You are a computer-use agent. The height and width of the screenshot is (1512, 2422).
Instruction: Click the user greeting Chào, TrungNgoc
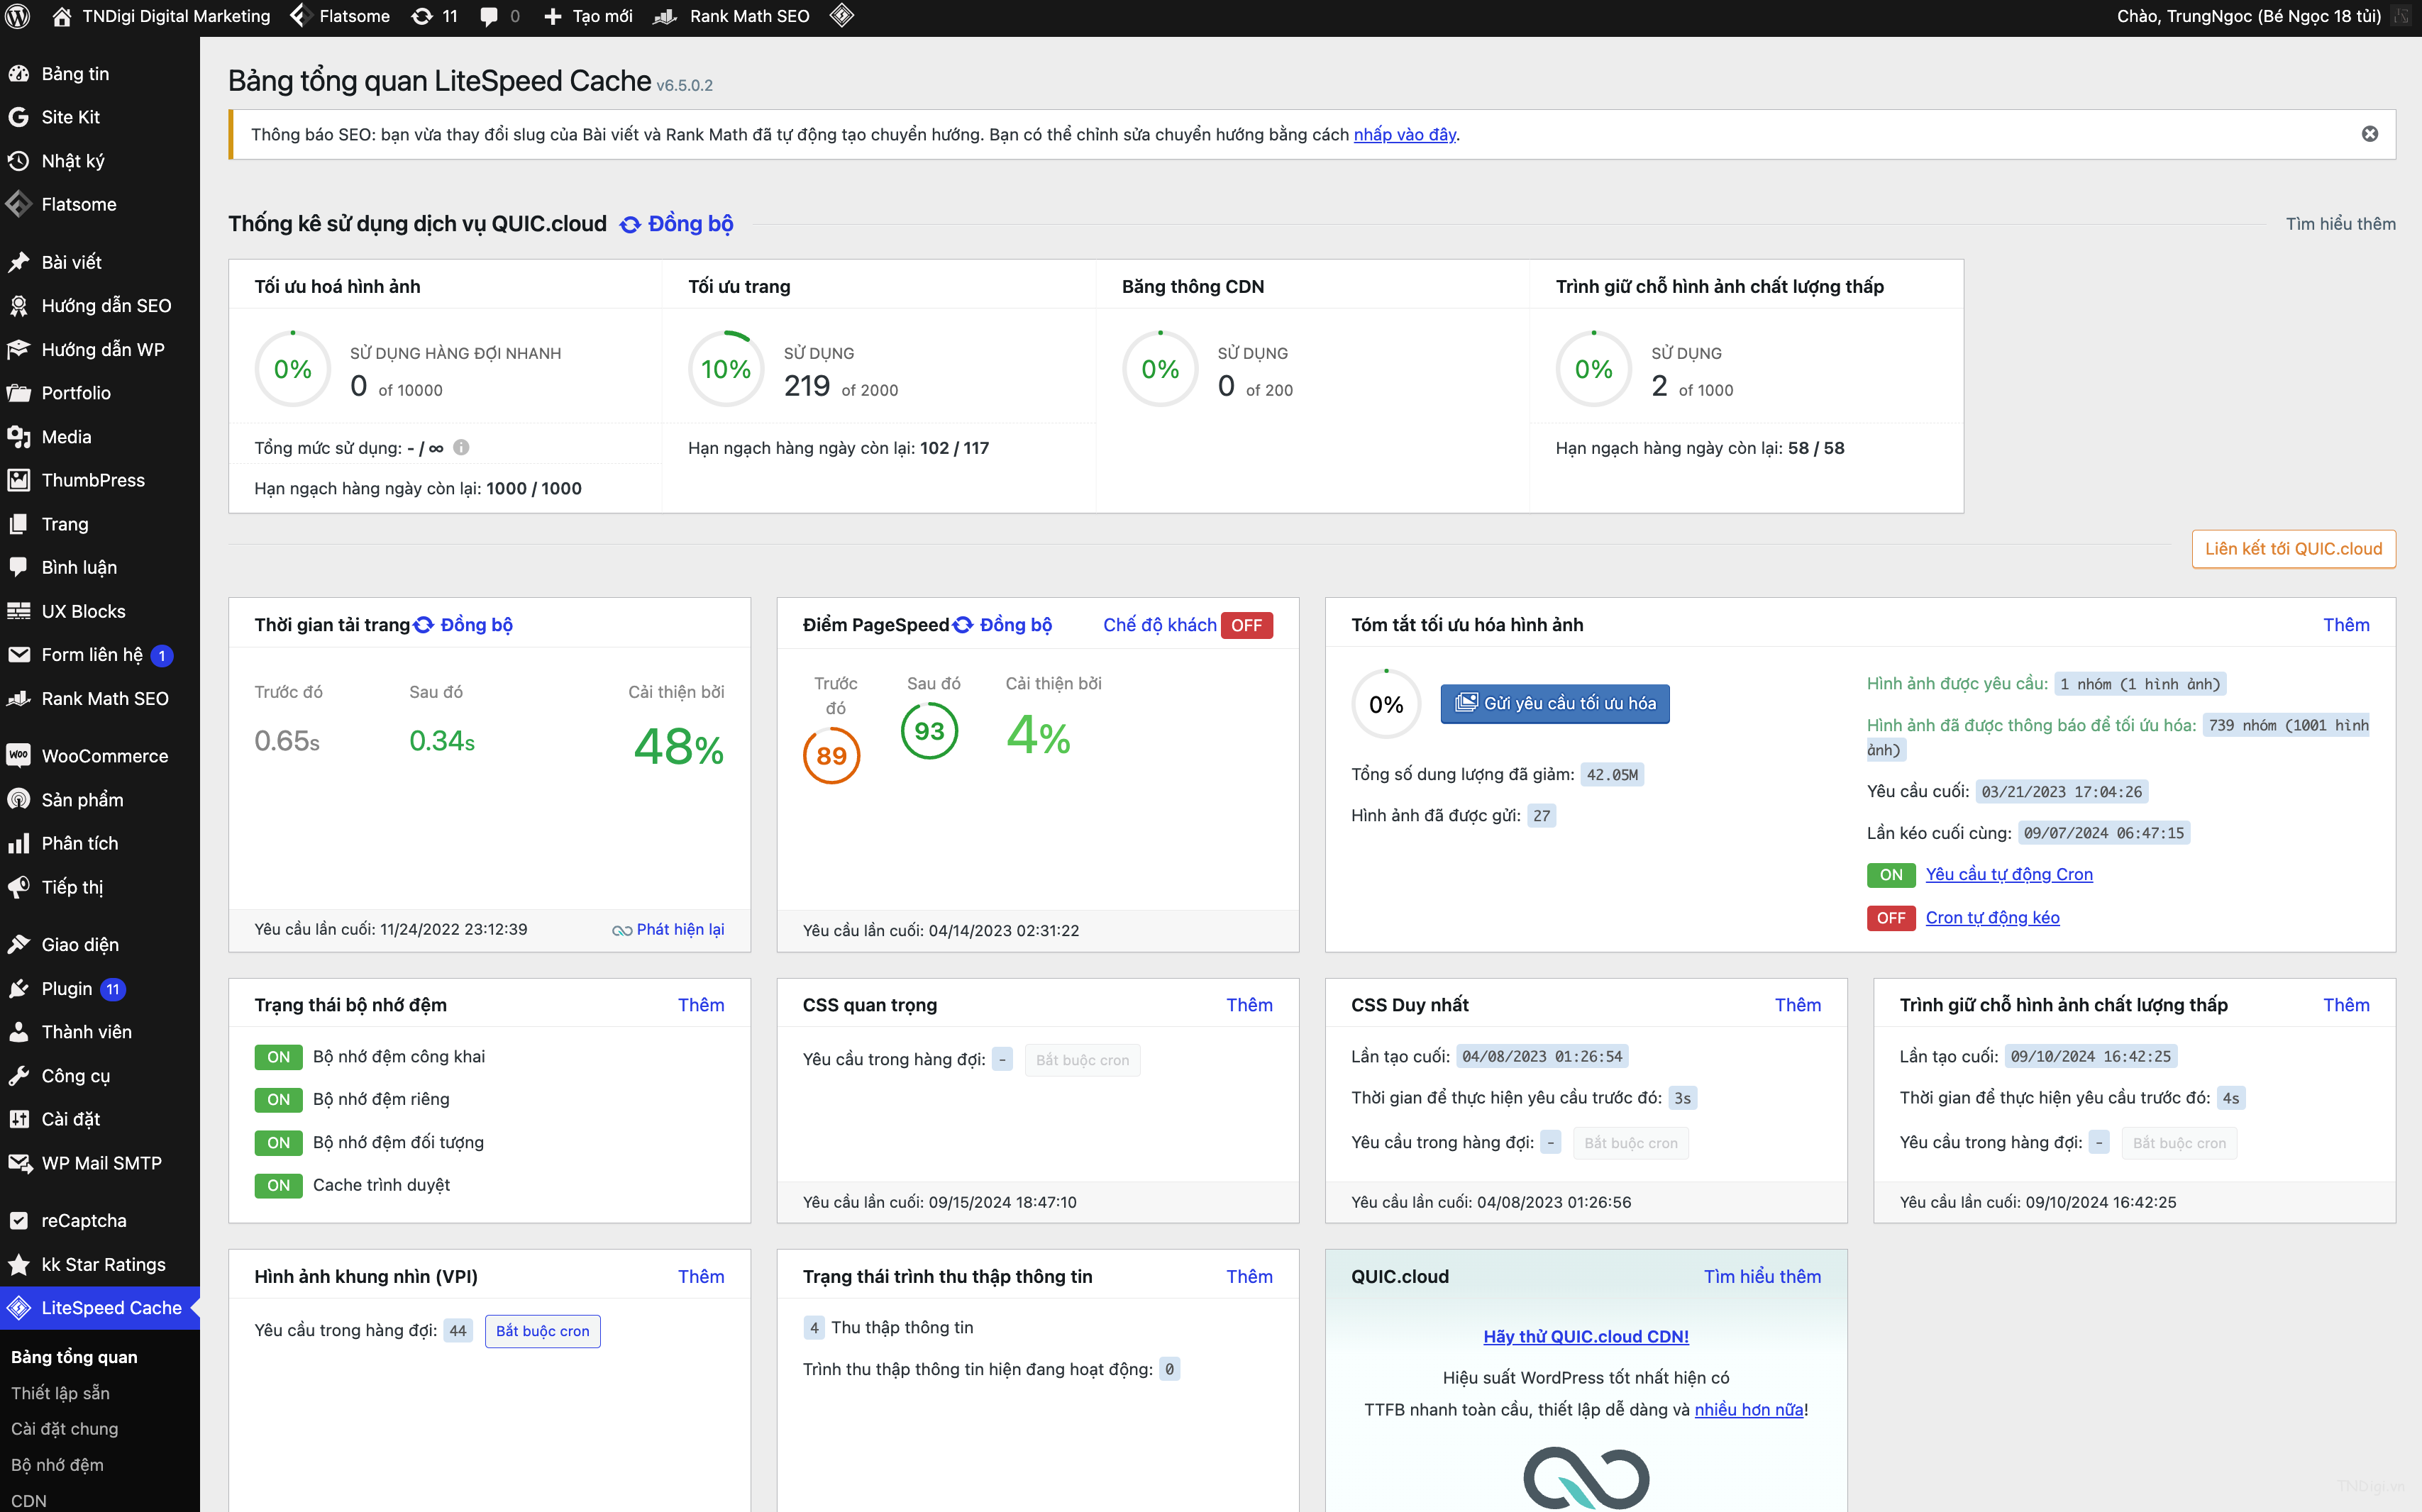(x=2249, y=16)
